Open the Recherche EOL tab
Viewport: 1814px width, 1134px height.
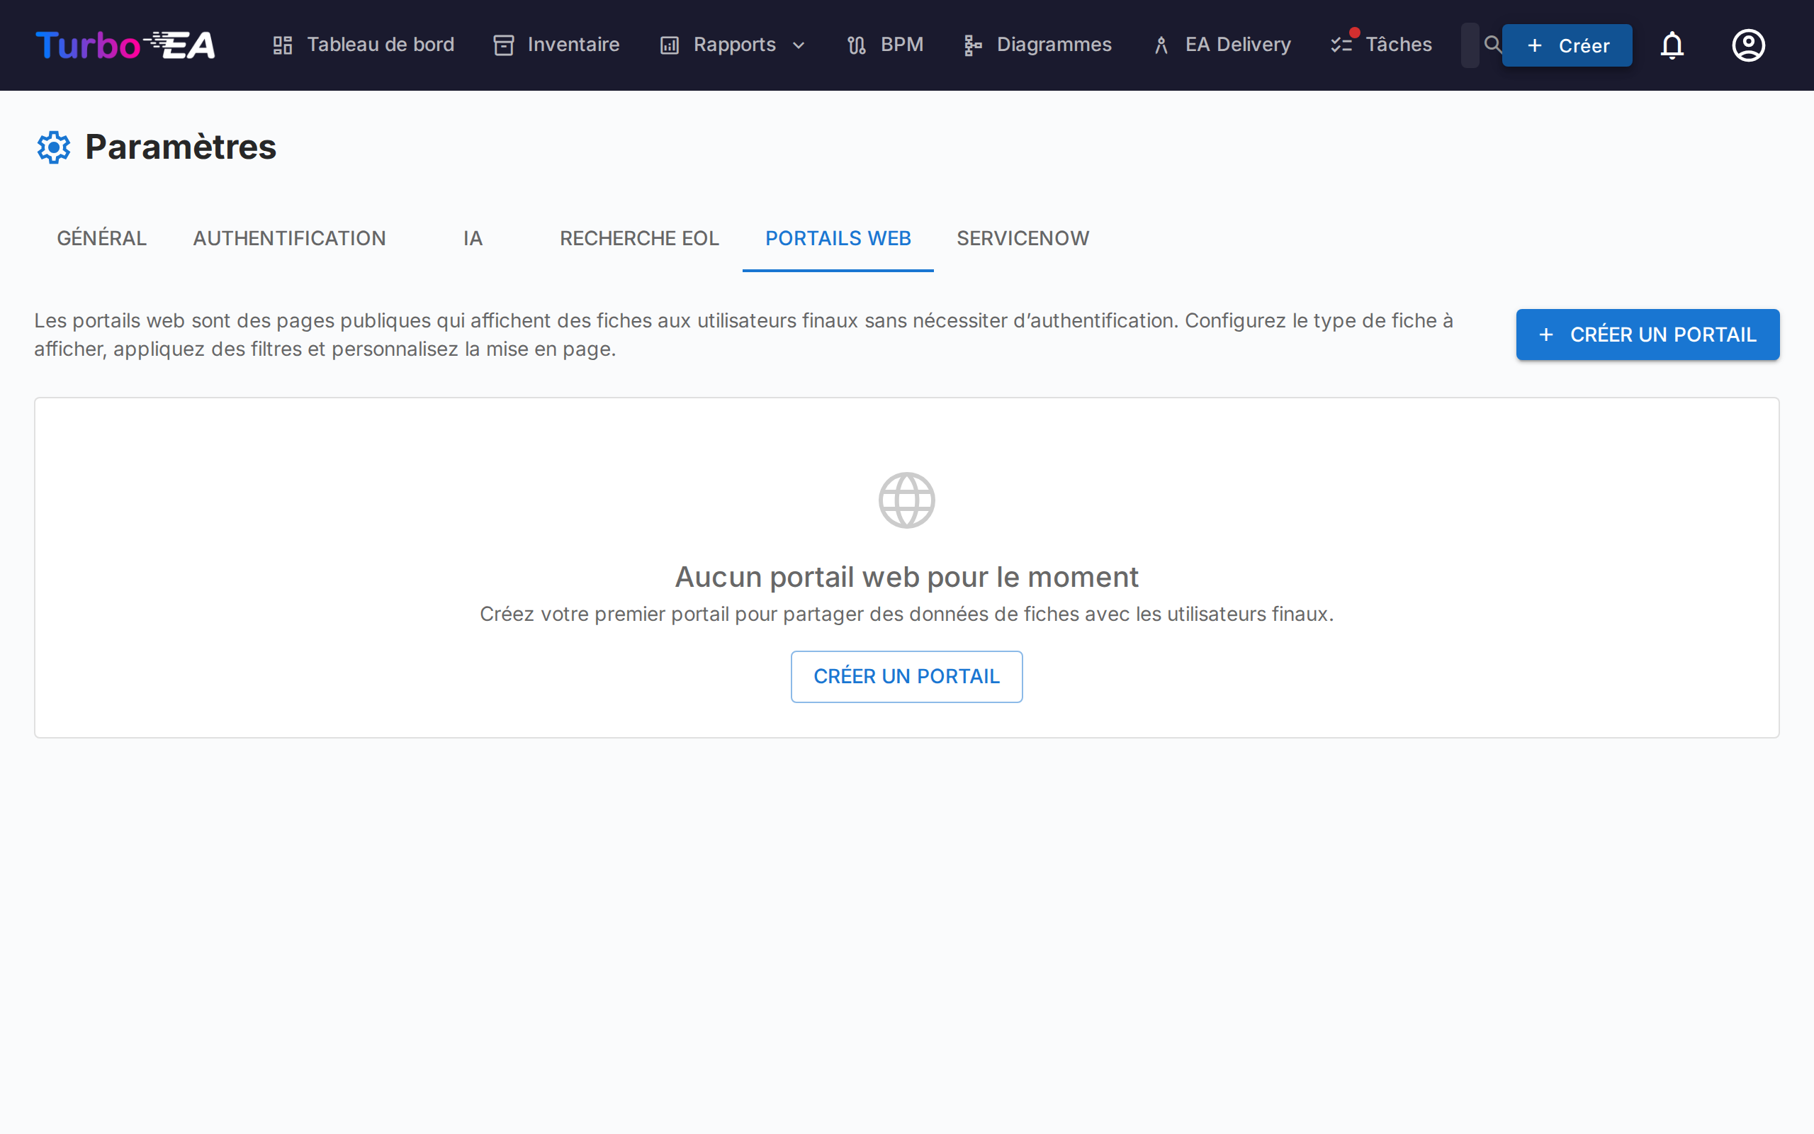638,237
